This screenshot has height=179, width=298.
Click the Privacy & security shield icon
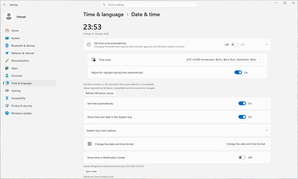pyautogui.click(x=7, y=106)
